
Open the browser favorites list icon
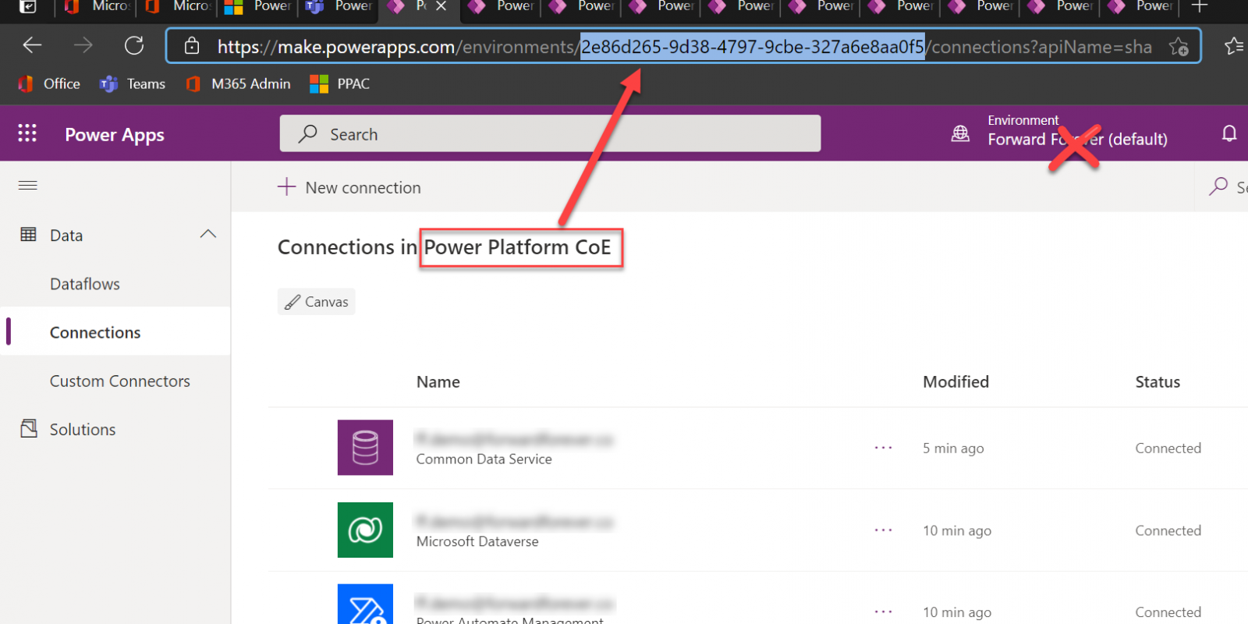(x=1235, y=47)
